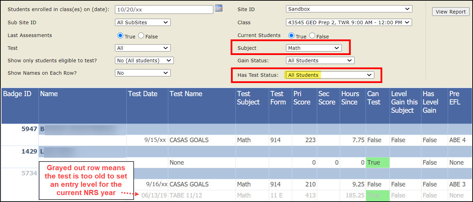
Task: Expand the Class dropdown for GED Prep 2
Action: click(x=349, y=22)
